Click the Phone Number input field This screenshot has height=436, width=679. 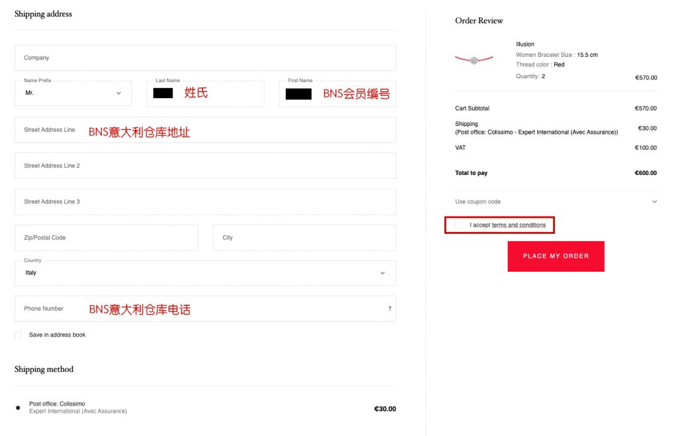pos(206,309)
